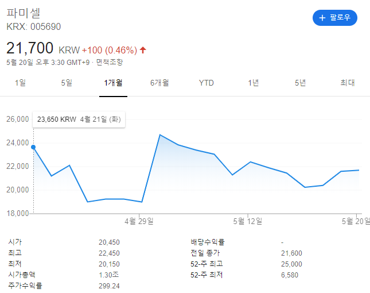
Task: Click the 23,650 KRW chart tooltip
Action: point(79,119)
